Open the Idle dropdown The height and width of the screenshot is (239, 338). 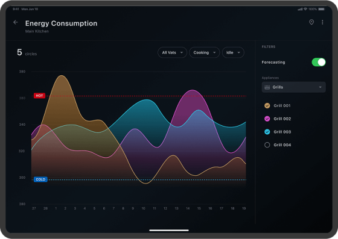click(233, 52)
